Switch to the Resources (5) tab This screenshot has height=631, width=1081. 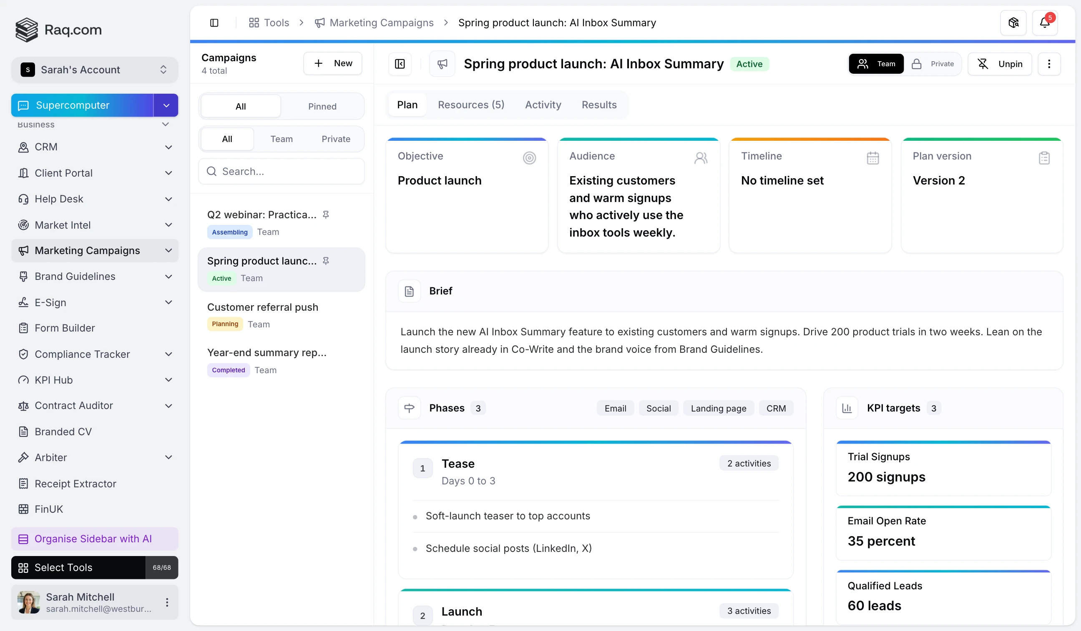pyautogui.click(x=470, y=105)
